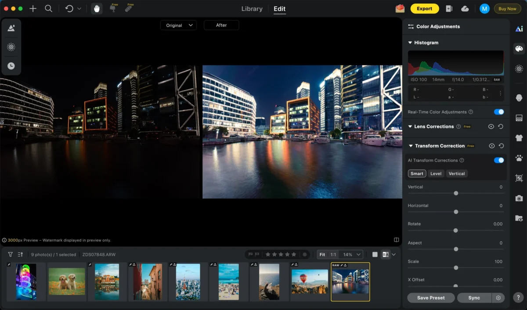Click the filter funnel icon
Screen dimensions: 527x310
[10, 254]
